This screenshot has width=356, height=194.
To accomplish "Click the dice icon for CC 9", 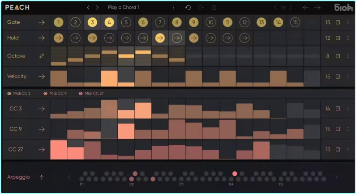I will (x=338, y=129).
